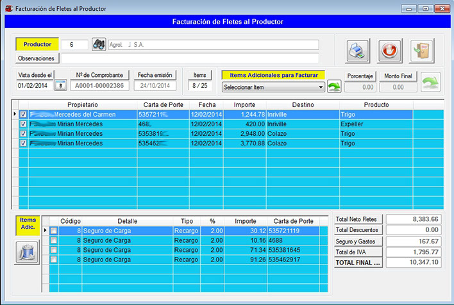Click the Total Neto Fletes button
The height and width of the screenshot is (305, 454).
[358, 220]
